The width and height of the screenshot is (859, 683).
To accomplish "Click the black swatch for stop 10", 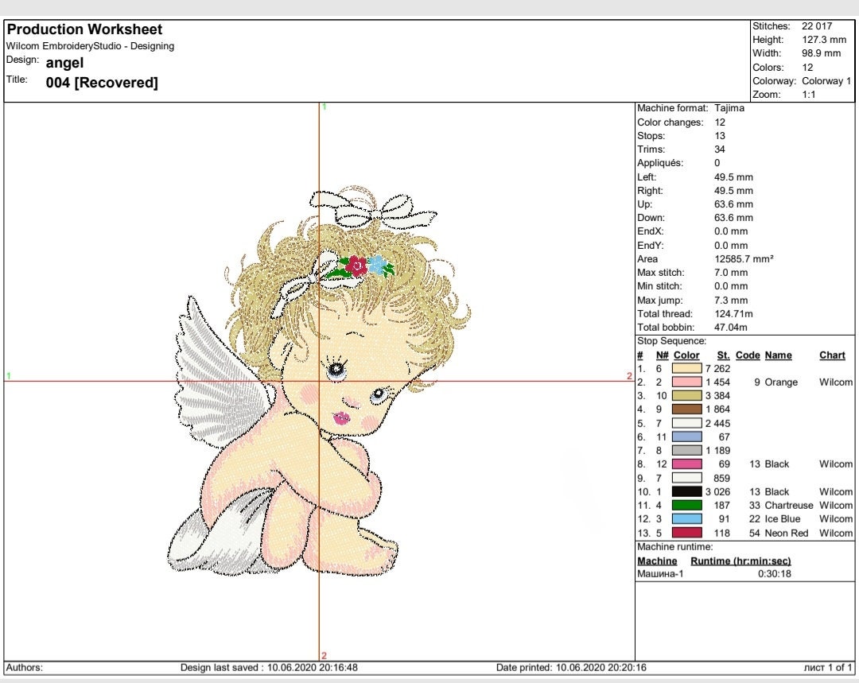I will coord(686,491).
